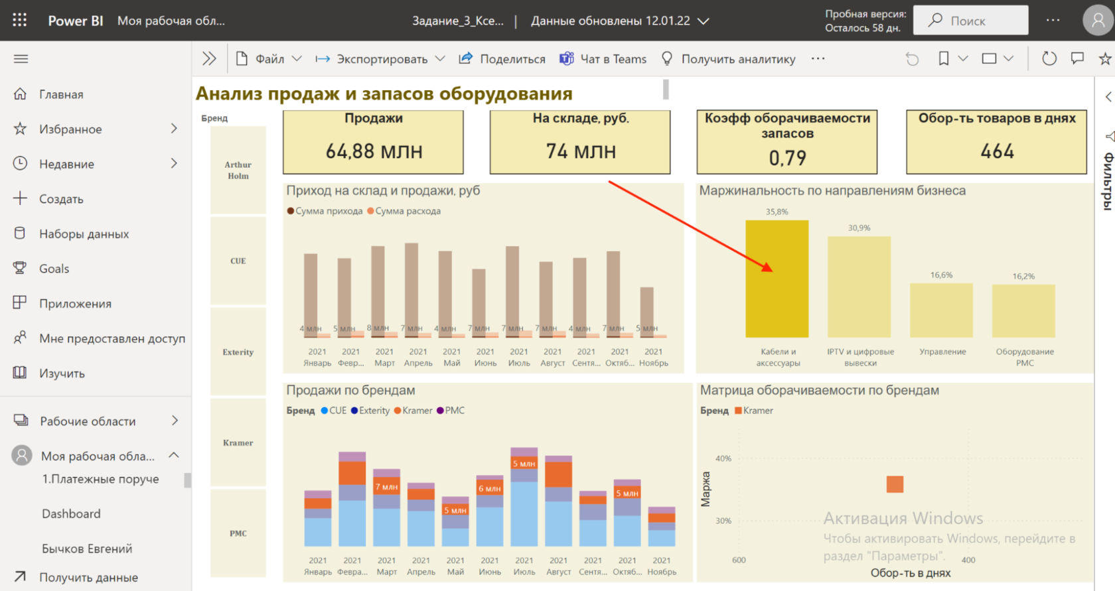
Task: Go to Главная in navigation
Action: coord(61,94)
